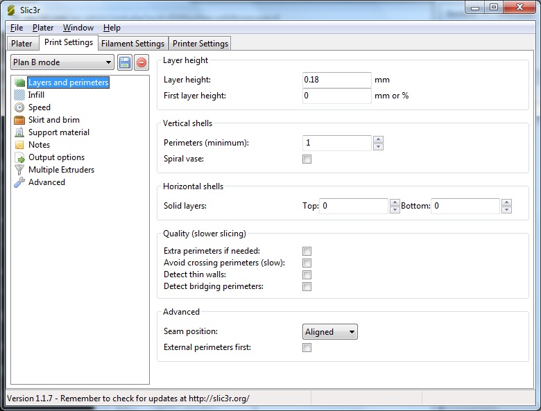Click the Notes yellow note icon
This screenshot has width=541, height=411.
point(19,145)
